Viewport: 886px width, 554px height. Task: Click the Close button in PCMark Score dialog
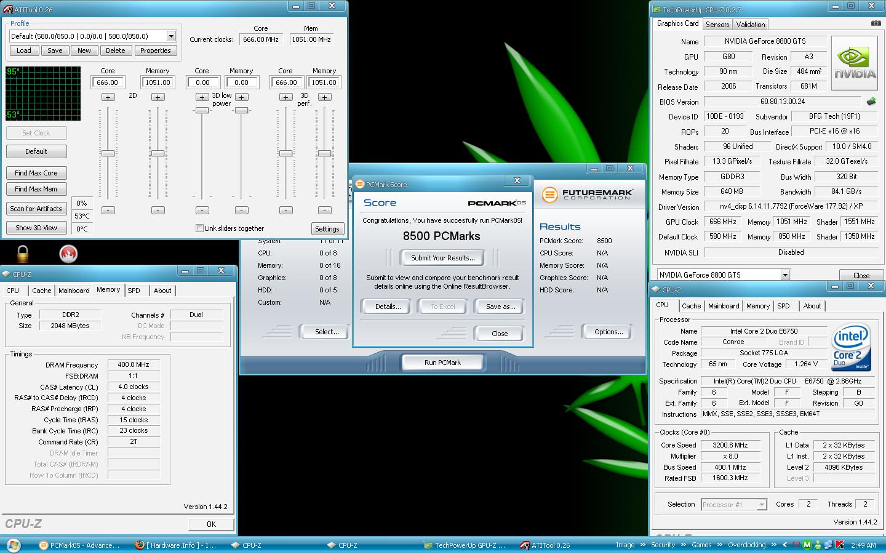point(499,334)
